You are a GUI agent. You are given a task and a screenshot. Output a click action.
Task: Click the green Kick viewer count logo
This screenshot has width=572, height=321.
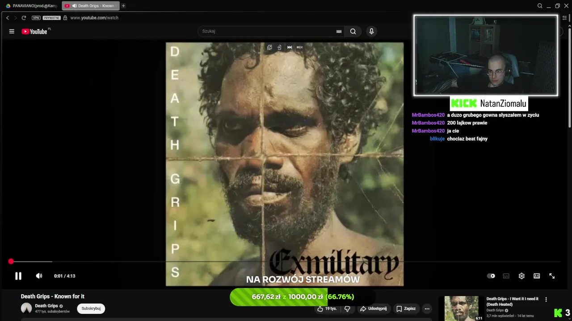pyautogui.click(x=558, y=313)
